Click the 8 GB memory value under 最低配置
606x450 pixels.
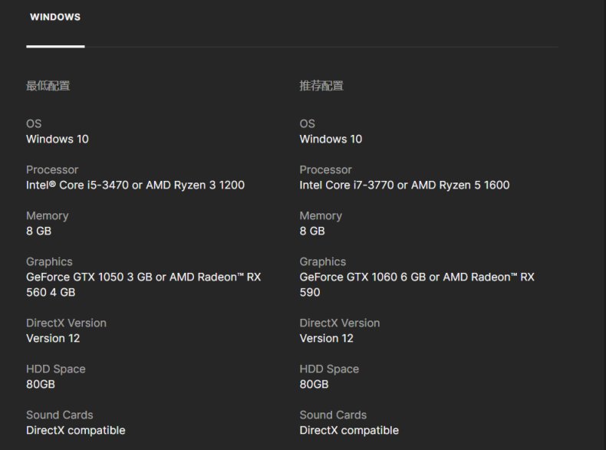39,231
